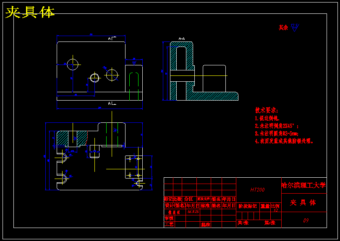340x241 pixels.
Task: Select the 标记 cell in title block
Action: [x=168, y=199]
